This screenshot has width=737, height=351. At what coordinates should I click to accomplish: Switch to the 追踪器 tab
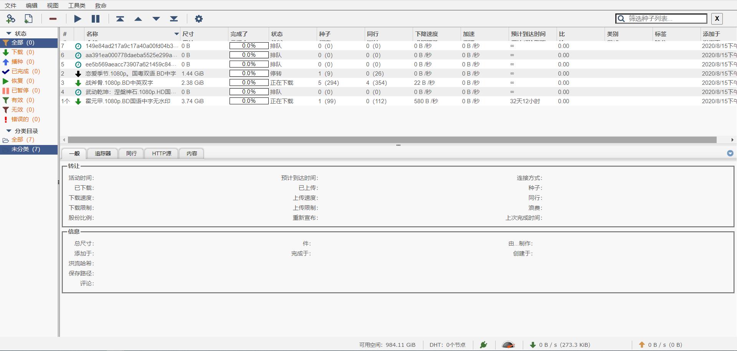(103, 153)
